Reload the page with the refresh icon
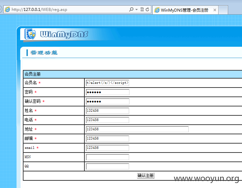The height and width of the screenshot is (188, 242). [x=147, y=9]
